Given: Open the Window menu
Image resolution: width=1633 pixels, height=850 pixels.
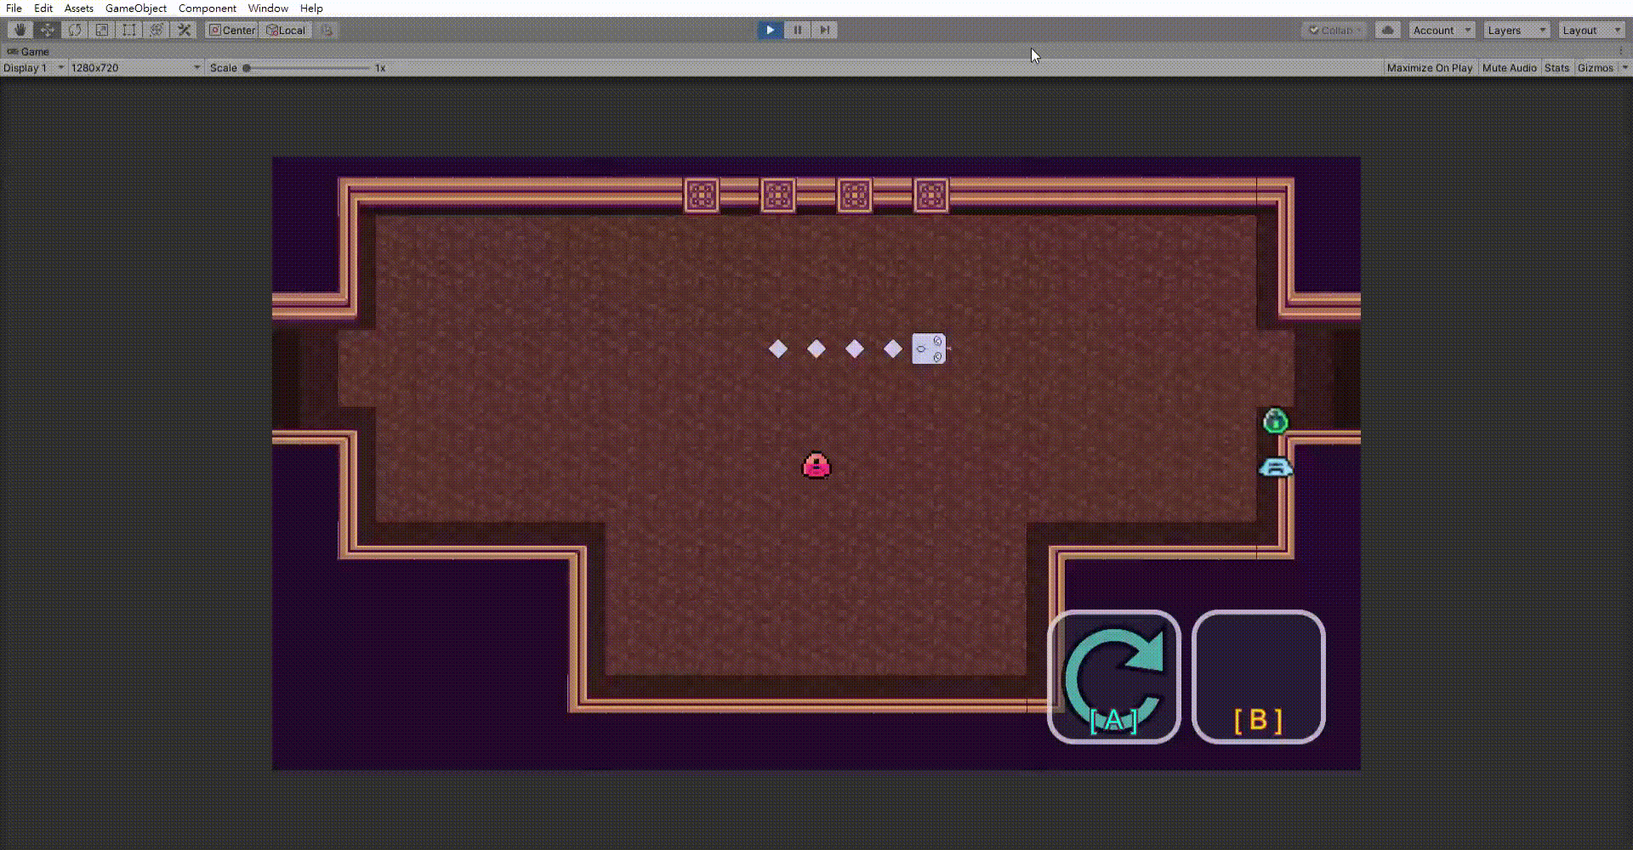Looking at the screenshot, I should 268,8.
